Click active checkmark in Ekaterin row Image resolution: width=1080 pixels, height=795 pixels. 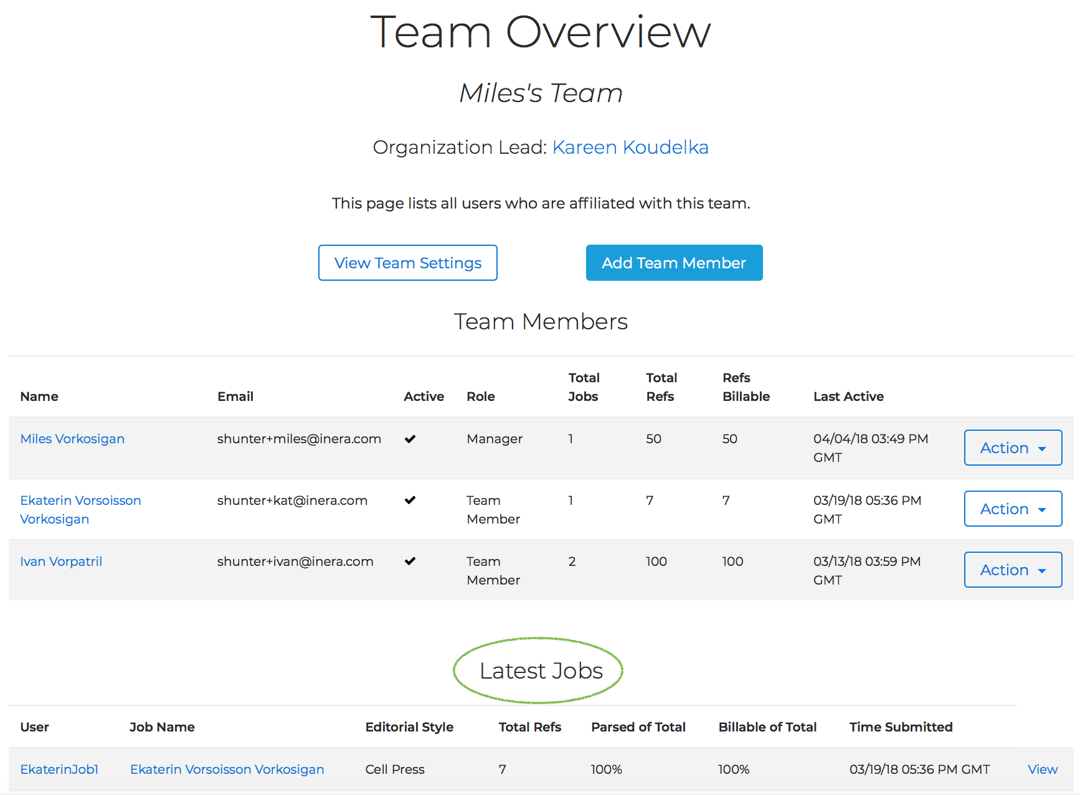[410, 500]
